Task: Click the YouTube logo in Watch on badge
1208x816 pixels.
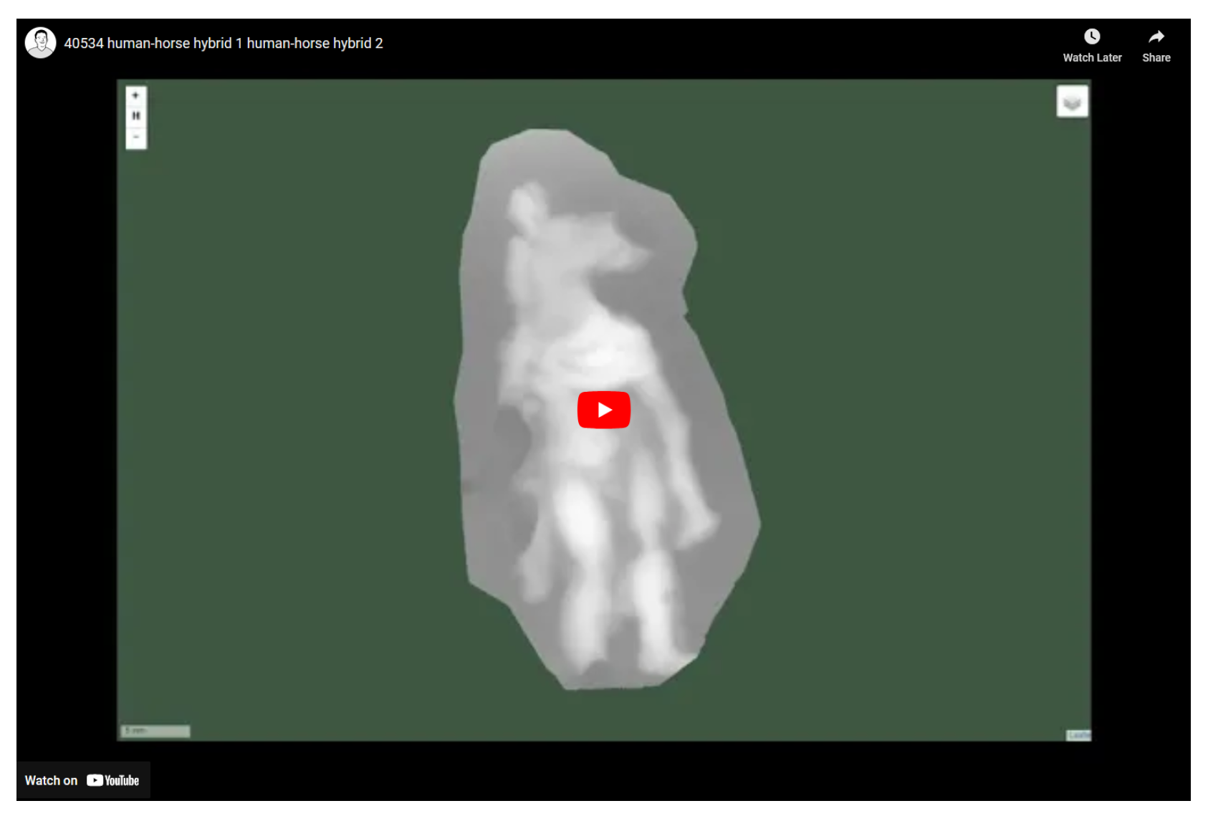Action: point(113,780)
